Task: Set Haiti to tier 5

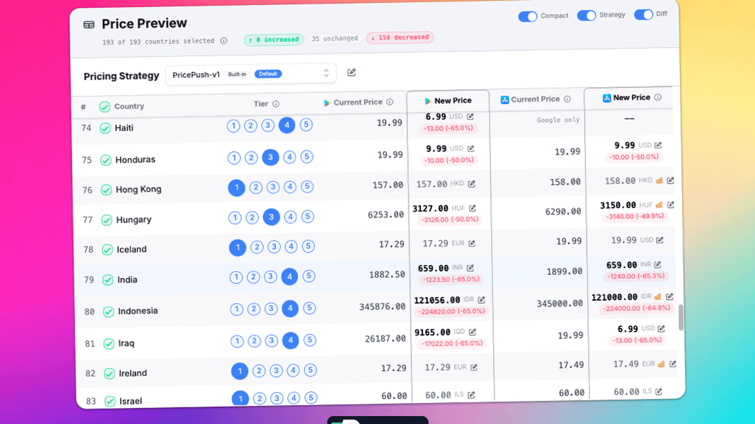Action: coord(306,125)
